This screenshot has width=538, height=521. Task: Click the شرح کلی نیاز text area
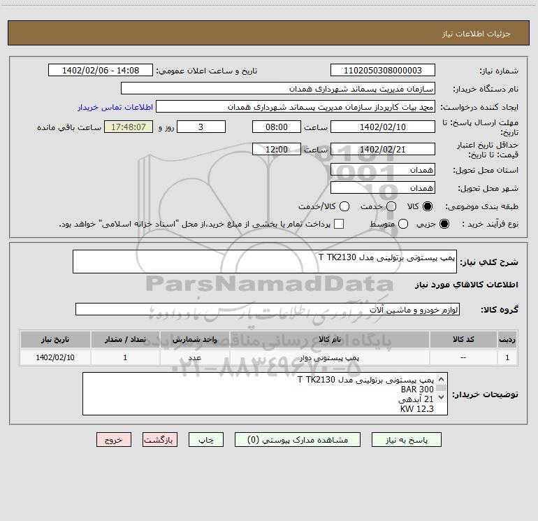click(265, 262)
